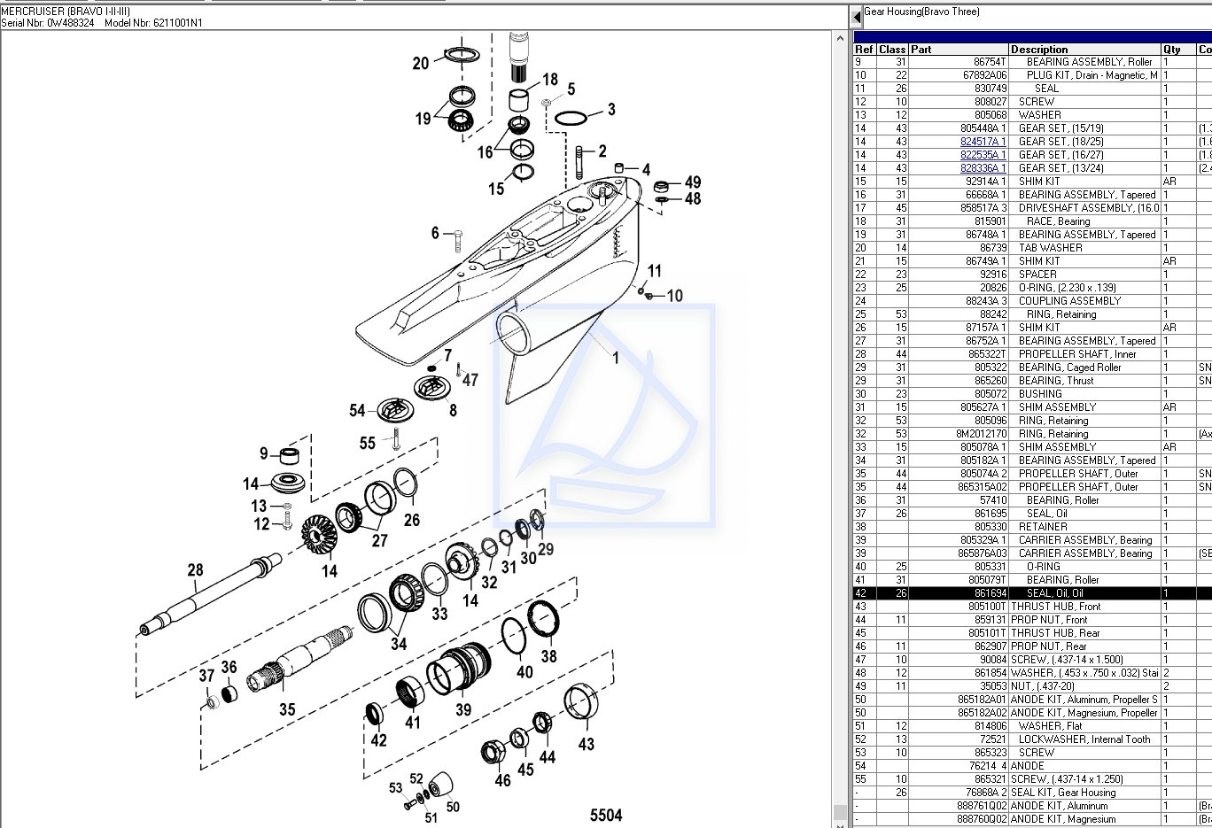Click the gear housing callout number 1

click(616, 359)
